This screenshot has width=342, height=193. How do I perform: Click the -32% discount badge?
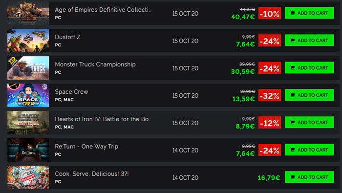pos(270,95)
